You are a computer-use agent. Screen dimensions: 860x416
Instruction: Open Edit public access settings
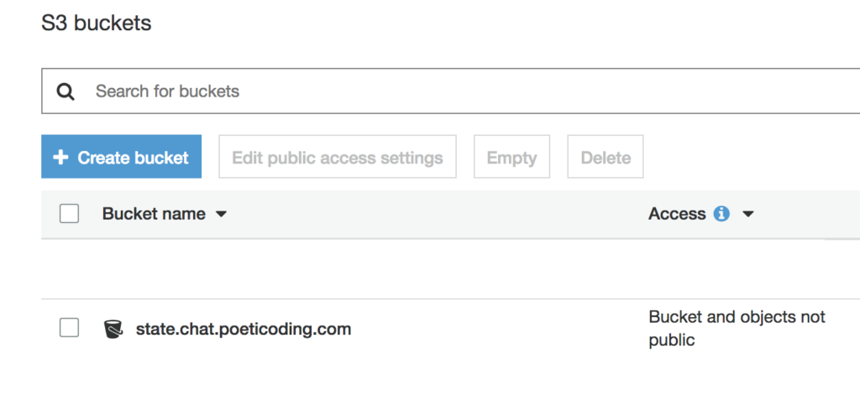click(338, 157)
